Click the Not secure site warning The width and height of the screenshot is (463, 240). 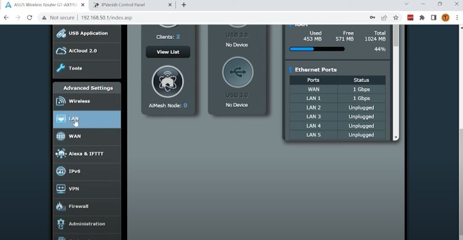(58, 18)
